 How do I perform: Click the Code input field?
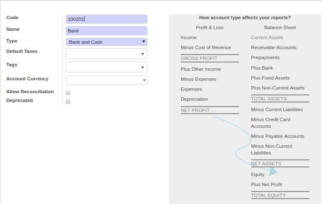tap(106, 19)
